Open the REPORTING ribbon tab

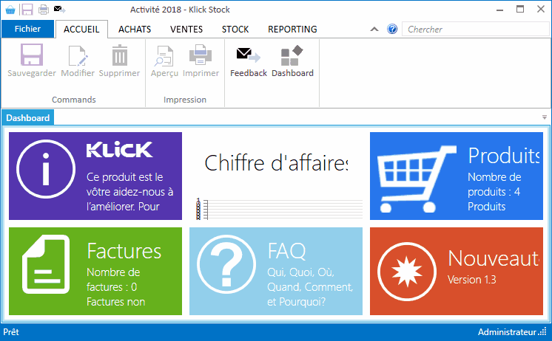(x=292, y=30)
